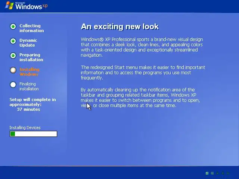239x179 pixels.
Task: Select the 'Preparing installation' step label
Action: click(x=31, y=57)
